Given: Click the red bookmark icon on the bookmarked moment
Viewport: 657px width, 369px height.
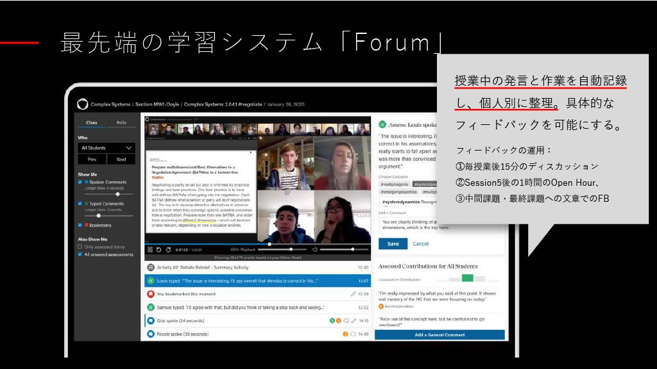Looking at the screenshot, I should tap(151, 294).
